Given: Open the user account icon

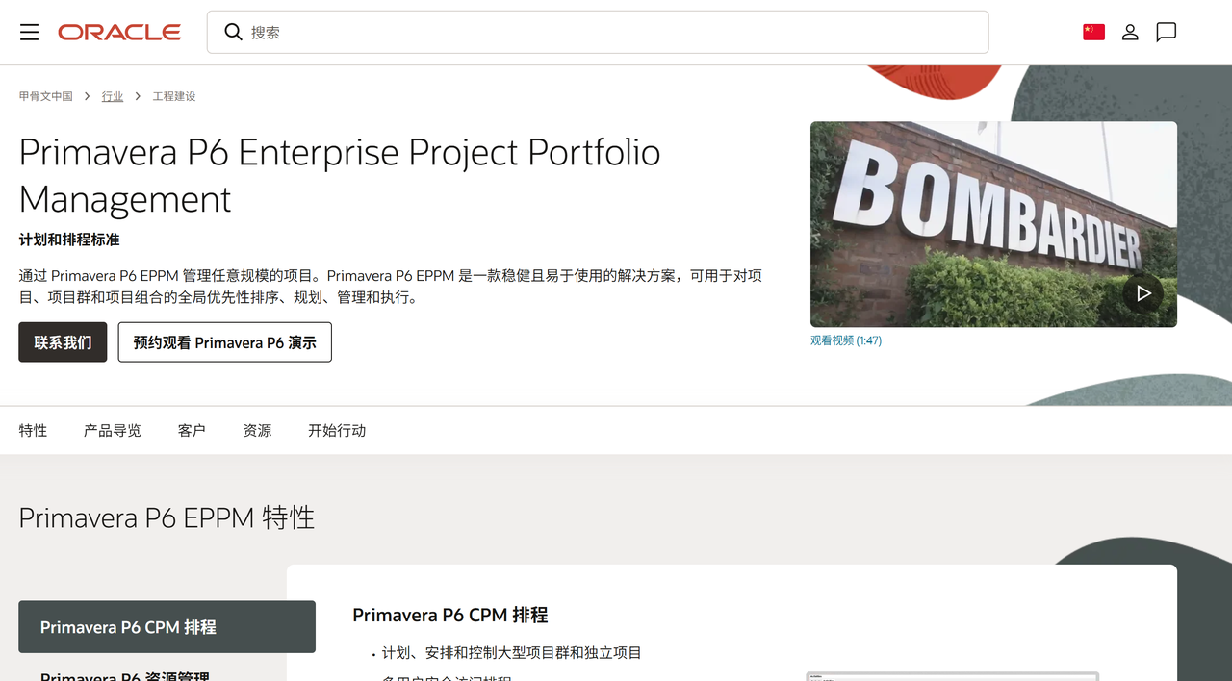Looking at the screenshot, I should pos(1130,33).
